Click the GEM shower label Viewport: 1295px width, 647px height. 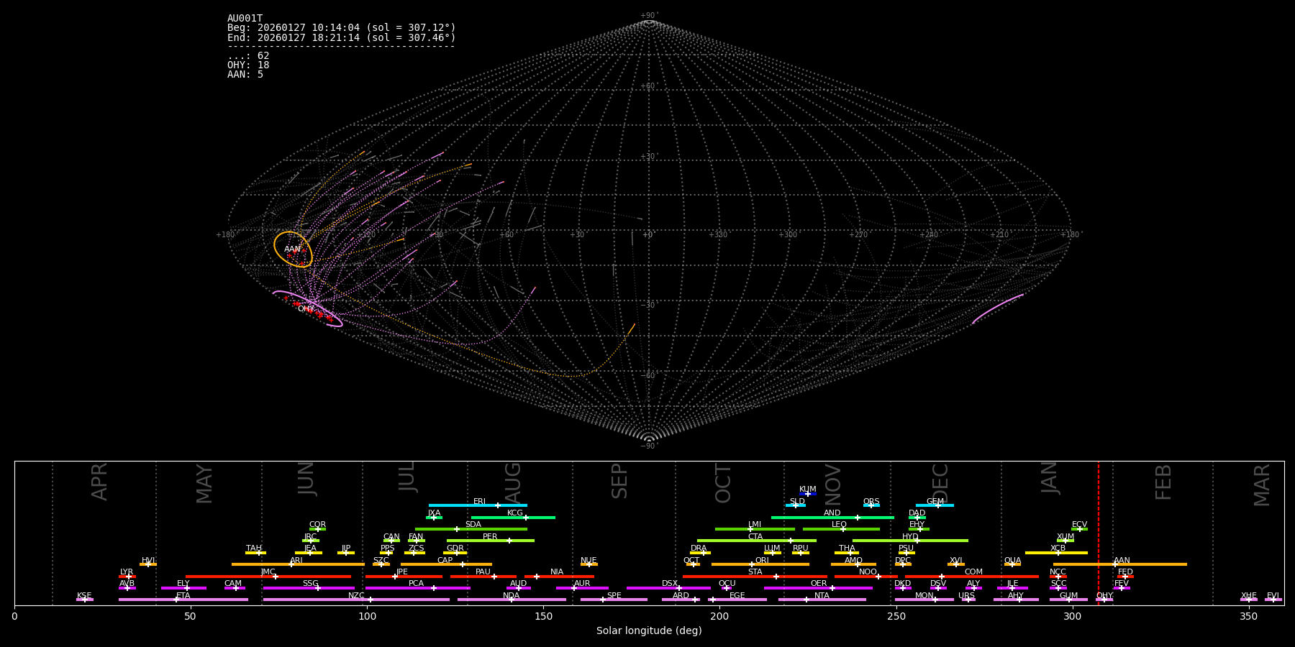tap(935, 502)
